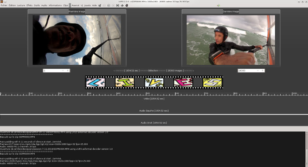Open the Aide menu
The height and width of the screenshot is (167, 308).
(x=95, y=5)
